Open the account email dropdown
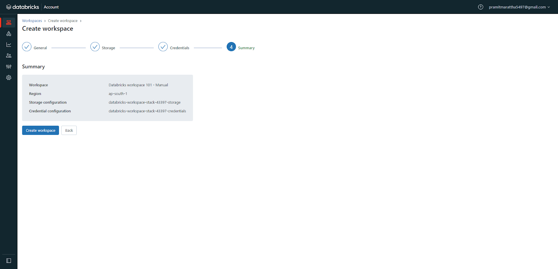 (x=519, y=7)
